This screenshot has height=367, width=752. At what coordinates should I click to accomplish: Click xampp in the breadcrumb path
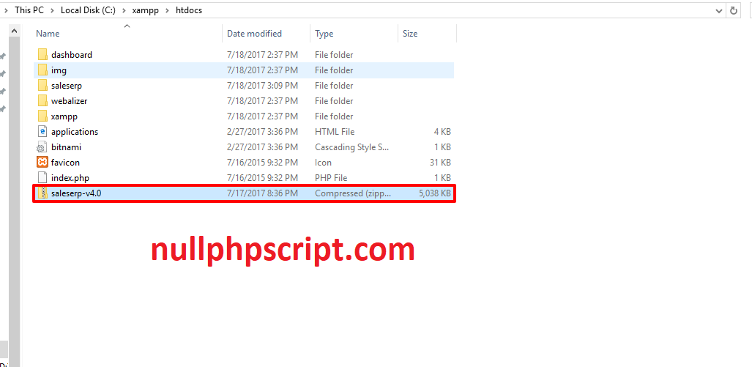tap(145, 10)
